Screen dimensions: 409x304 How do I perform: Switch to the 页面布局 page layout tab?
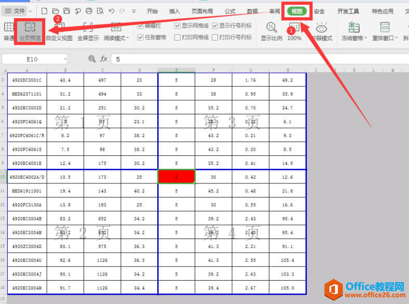click(202, 11)
